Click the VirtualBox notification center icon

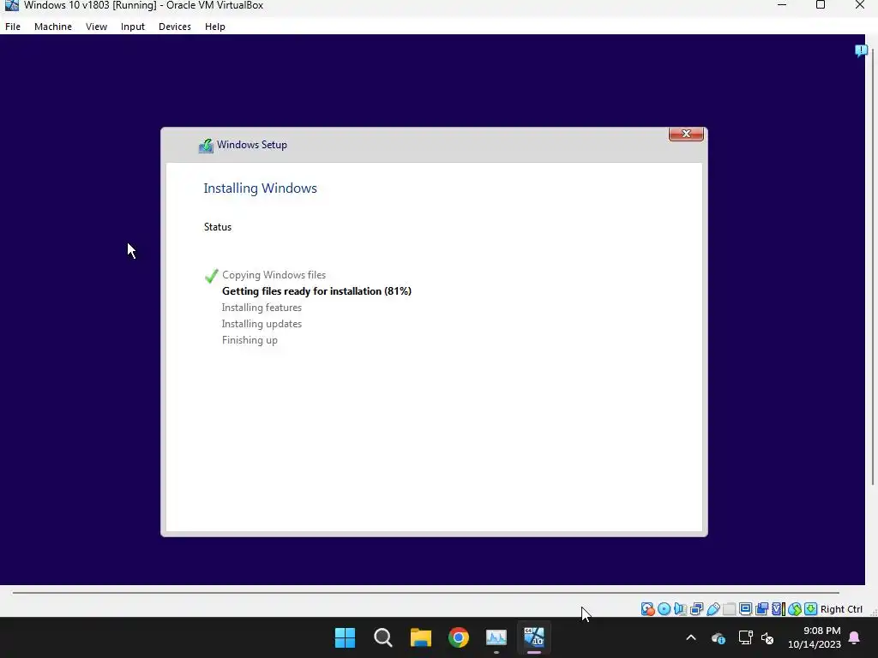(861, 51)
